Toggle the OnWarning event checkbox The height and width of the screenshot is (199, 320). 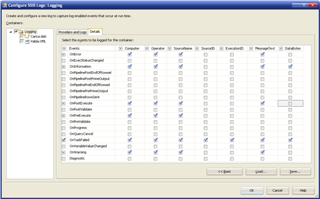point(63,153)
